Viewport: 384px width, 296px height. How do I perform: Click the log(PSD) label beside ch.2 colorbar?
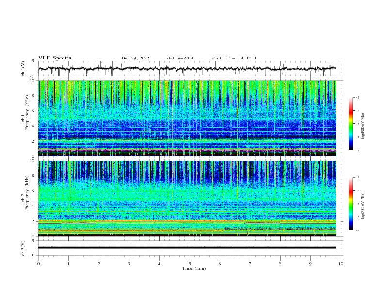[x=363, y=206]
